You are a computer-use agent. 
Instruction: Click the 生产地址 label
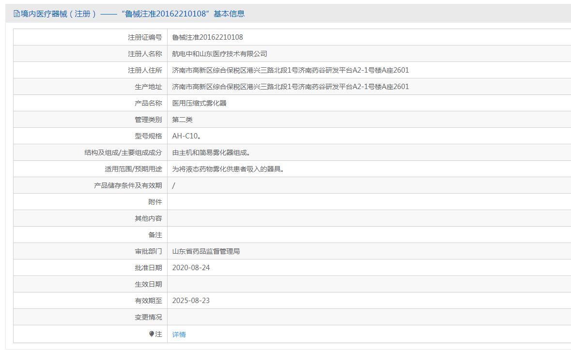point(148,87)
